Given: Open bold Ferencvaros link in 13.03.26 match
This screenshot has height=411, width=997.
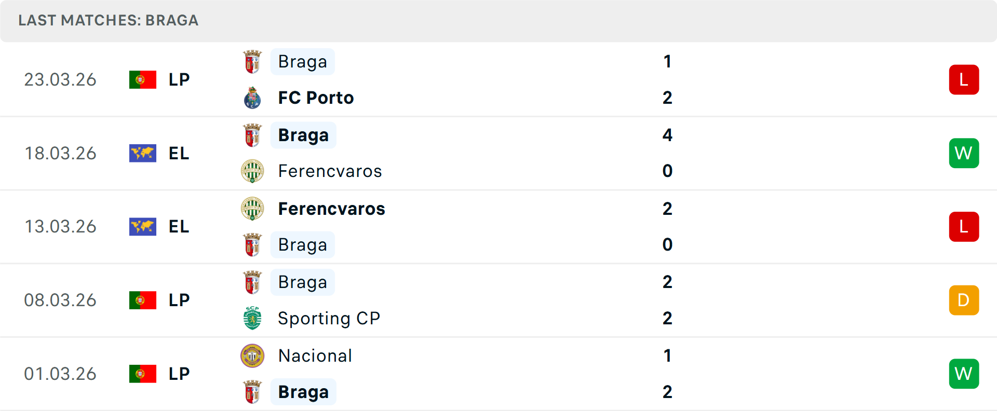Looking at the screenshot, I should 331,209.
